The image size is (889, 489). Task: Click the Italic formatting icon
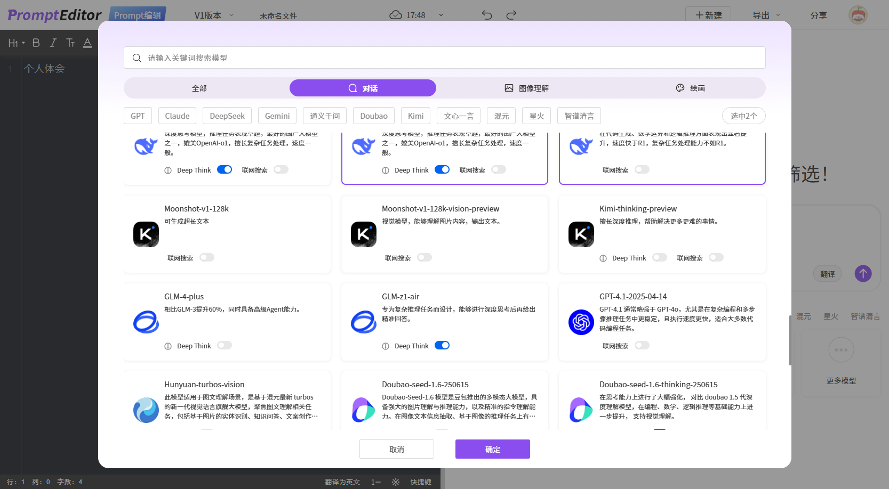click(53, 43)
